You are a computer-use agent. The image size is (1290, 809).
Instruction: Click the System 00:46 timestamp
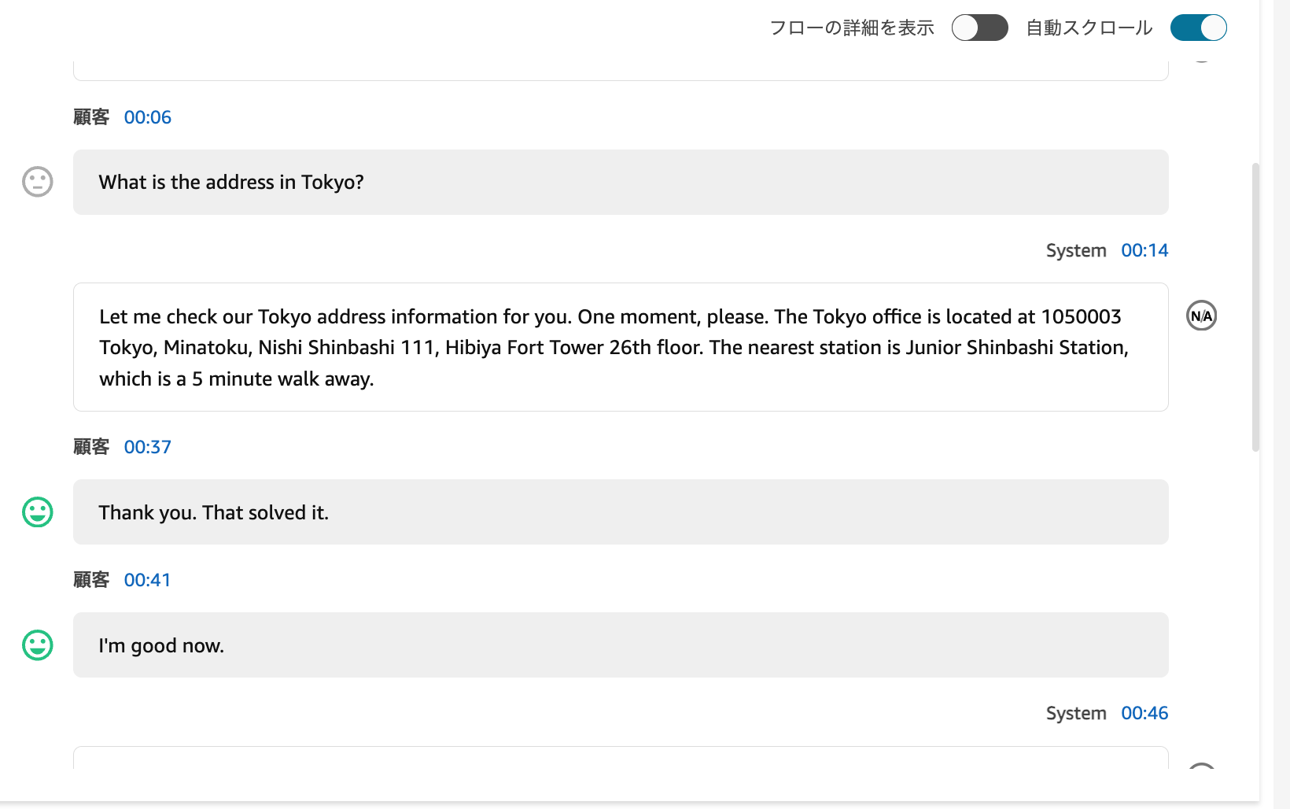(1144, 713)
